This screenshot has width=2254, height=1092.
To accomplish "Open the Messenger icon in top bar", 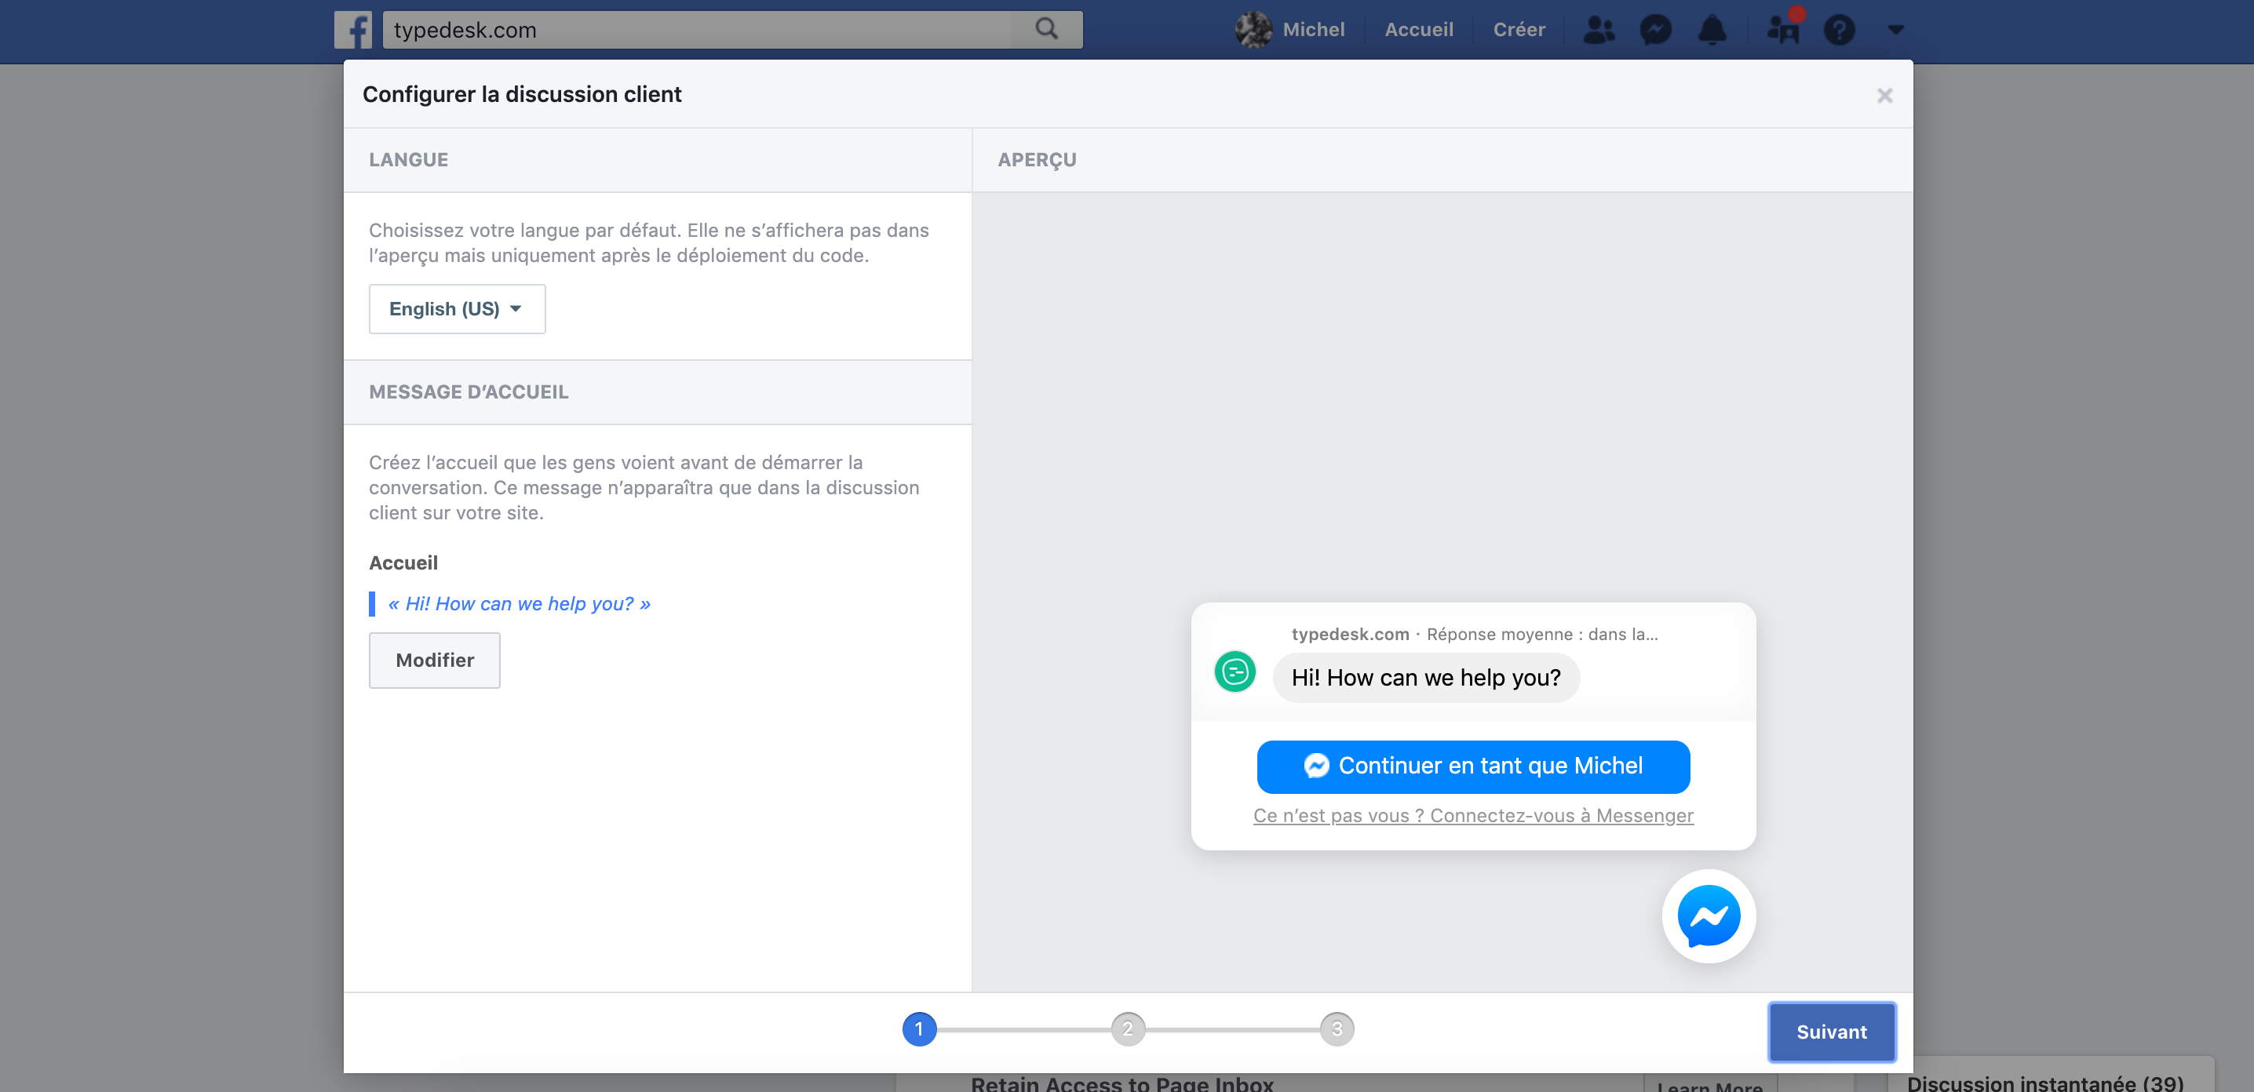I will click(x=1654, y=30).
